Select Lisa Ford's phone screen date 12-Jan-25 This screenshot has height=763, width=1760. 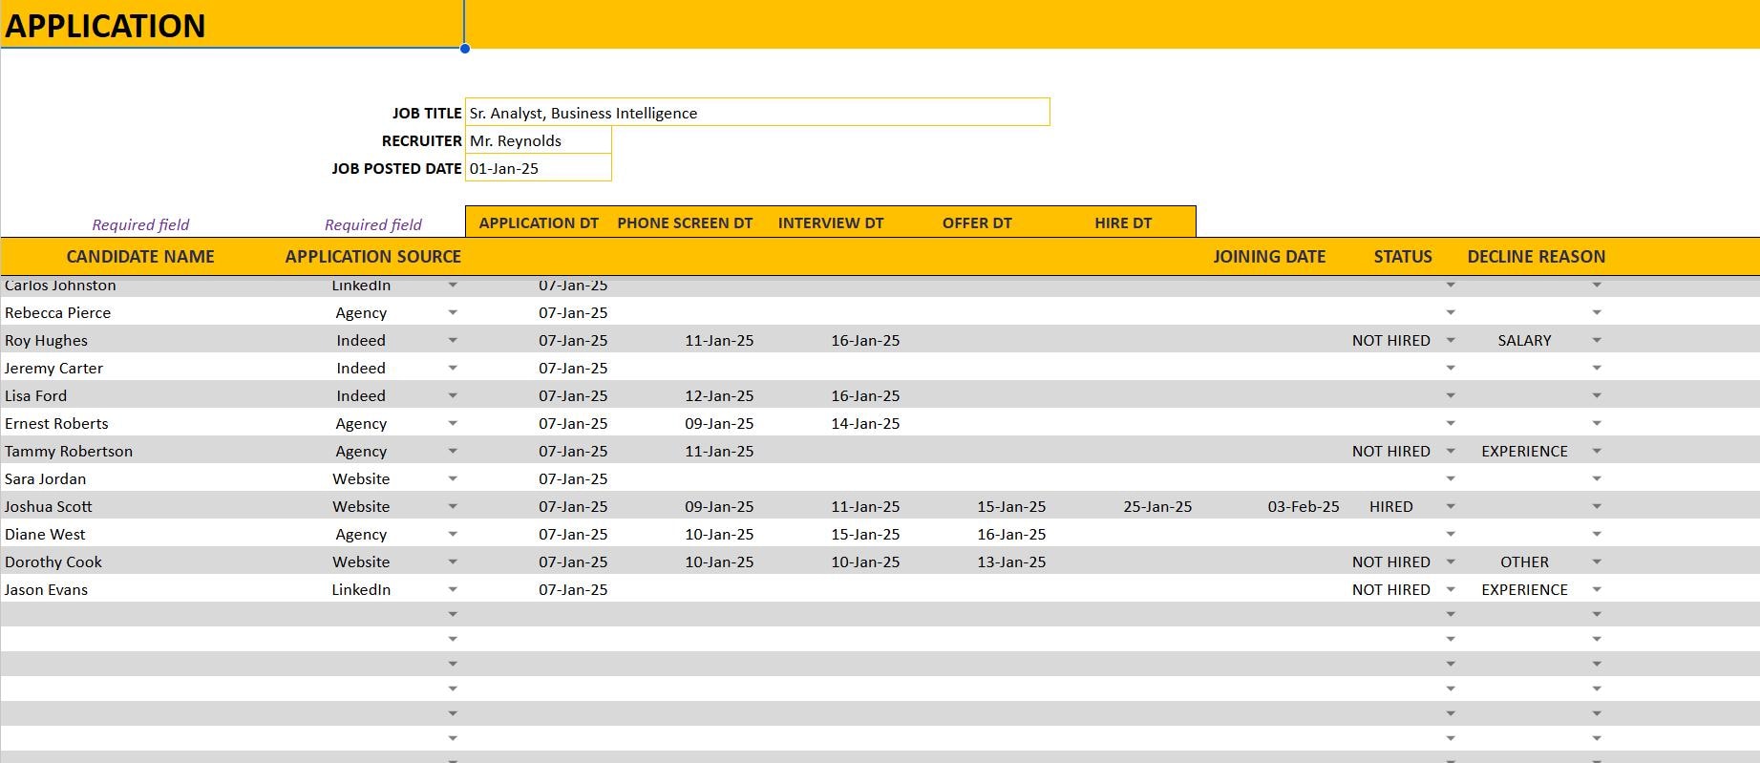click(719, 395)
